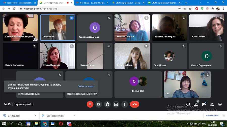Open a new browser tab
Image resolution: width=227 pixels, height=127 pixels.
click(x=186, y=3)
